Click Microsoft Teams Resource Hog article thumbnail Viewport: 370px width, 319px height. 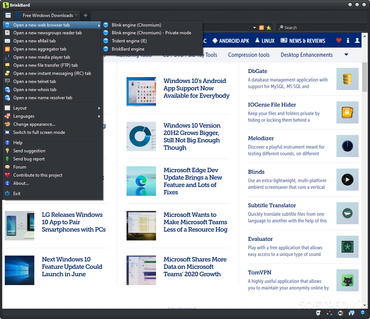pos(141,226)
